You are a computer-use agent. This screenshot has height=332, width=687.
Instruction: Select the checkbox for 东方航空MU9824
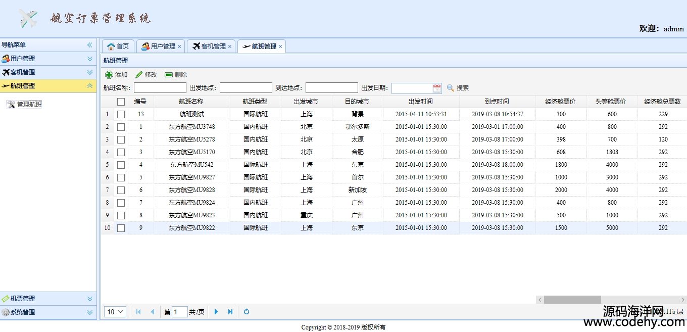point(121,203)
